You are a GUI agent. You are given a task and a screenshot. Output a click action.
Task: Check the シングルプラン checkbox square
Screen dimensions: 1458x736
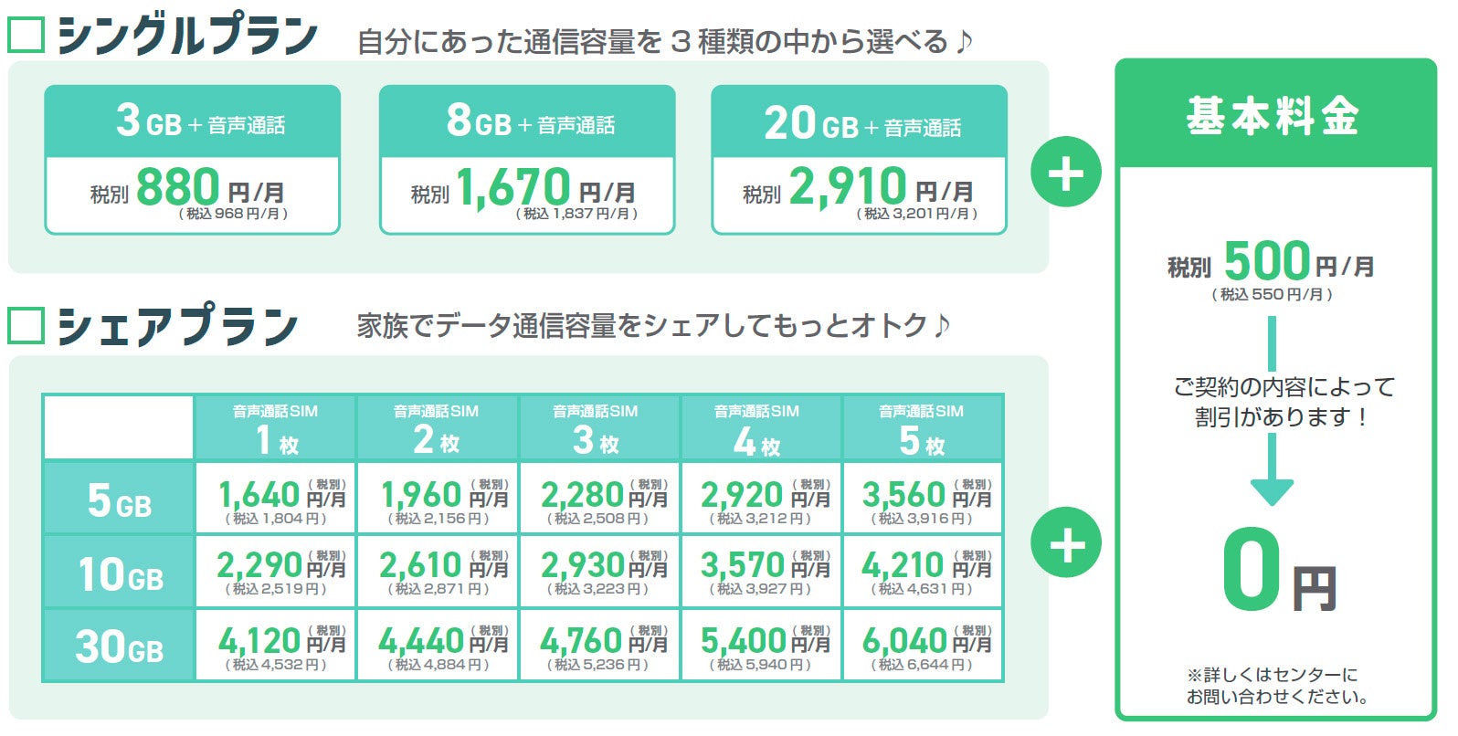[26, 36]
